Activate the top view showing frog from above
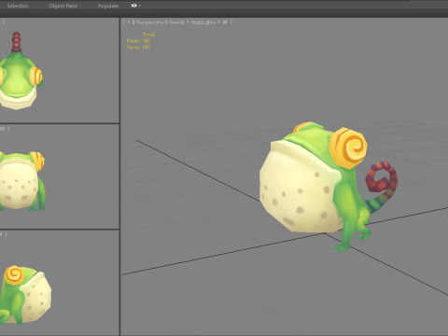448x336 pixels. pos(60,70)
